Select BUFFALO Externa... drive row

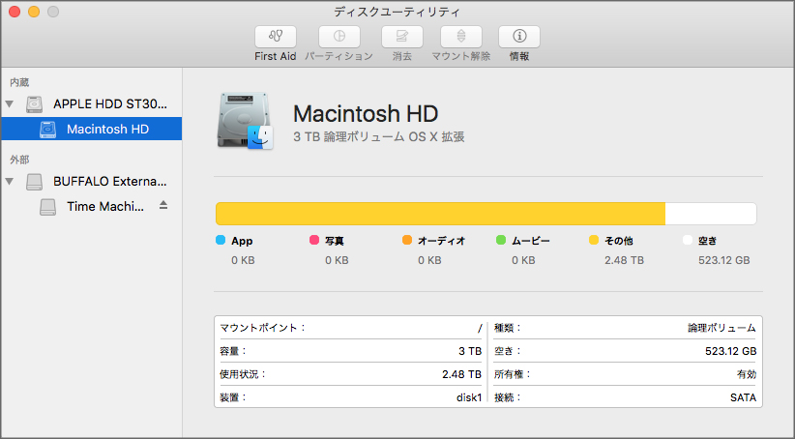pos(91,181)
